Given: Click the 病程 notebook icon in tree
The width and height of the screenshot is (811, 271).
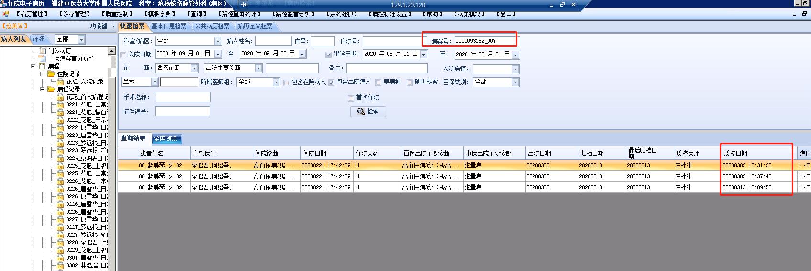Looking at the screenshot, I should click(42, 66).
